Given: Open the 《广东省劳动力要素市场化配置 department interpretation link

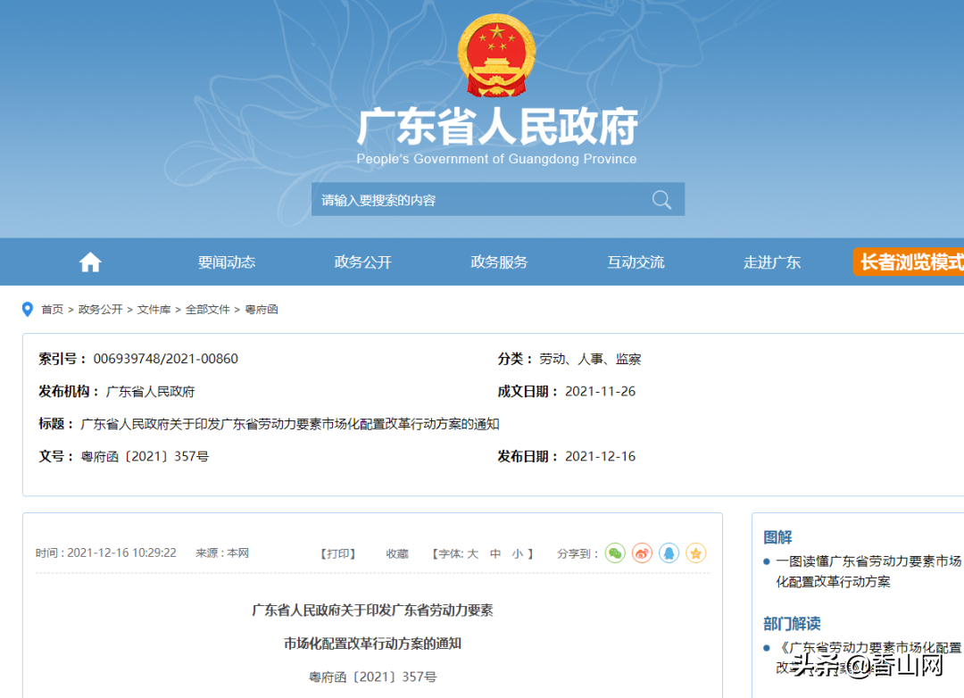Looking at the screenshot, I should tap(870, 658).
